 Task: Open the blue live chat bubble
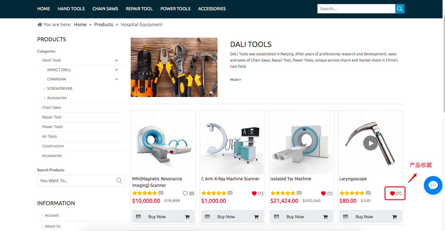(433, 185)
